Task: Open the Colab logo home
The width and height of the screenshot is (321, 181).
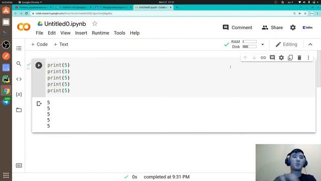Action: coord(24,27)
